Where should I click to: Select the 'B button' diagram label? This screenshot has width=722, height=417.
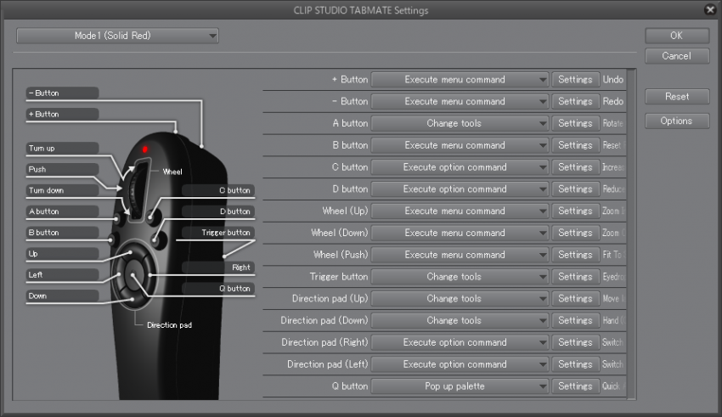click(62, 233)
